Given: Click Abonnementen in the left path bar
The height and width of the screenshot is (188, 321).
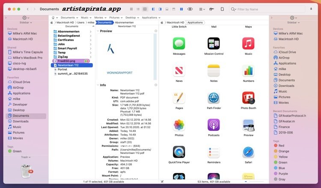Looking at the screenshot, I should point(124,23).
